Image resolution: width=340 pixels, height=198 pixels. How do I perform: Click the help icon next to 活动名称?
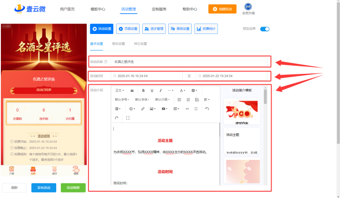click(x=106, y=62)
